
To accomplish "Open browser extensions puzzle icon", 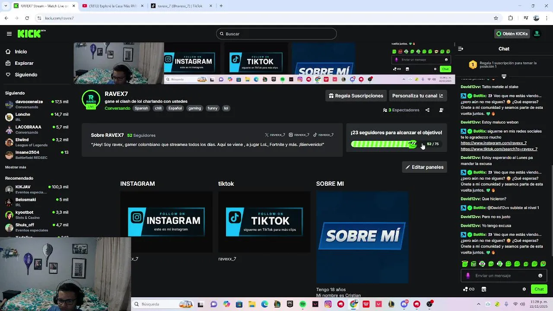I will 511,18.
